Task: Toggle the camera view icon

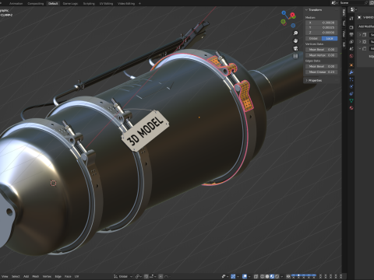Action: (295, 48)
